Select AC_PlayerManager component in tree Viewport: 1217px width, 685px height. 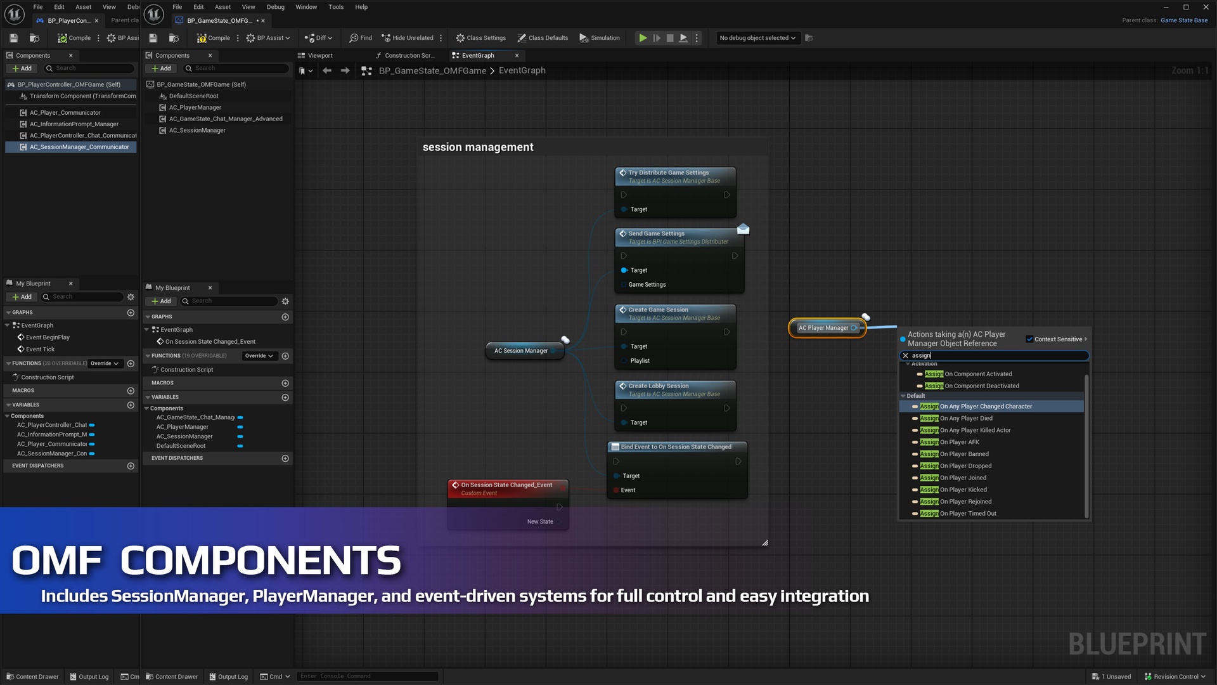pos(195,108)
